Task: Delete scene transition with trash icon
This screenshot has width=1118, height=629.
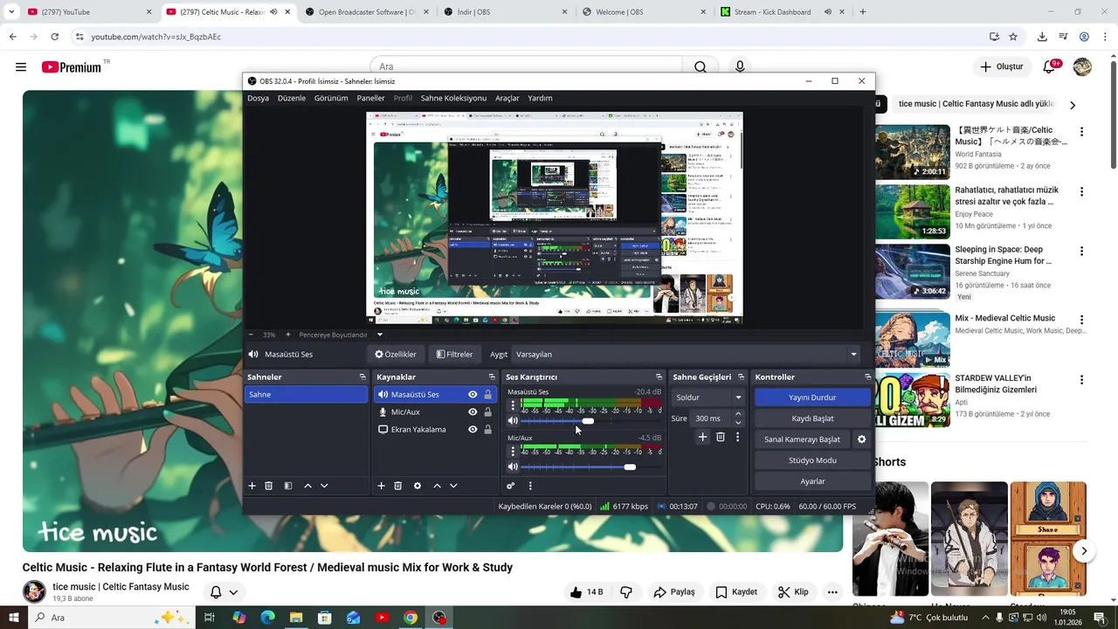Action: [x=721, y=437]
